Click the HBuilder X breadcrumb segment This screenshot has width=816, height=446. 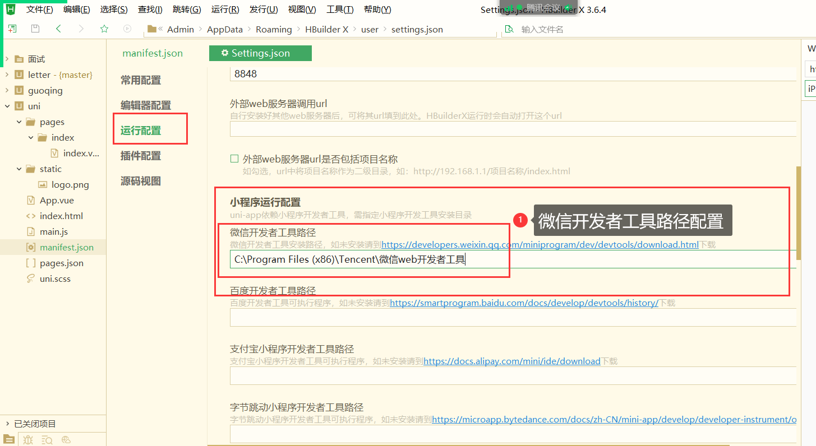click(x=326, y=29)
